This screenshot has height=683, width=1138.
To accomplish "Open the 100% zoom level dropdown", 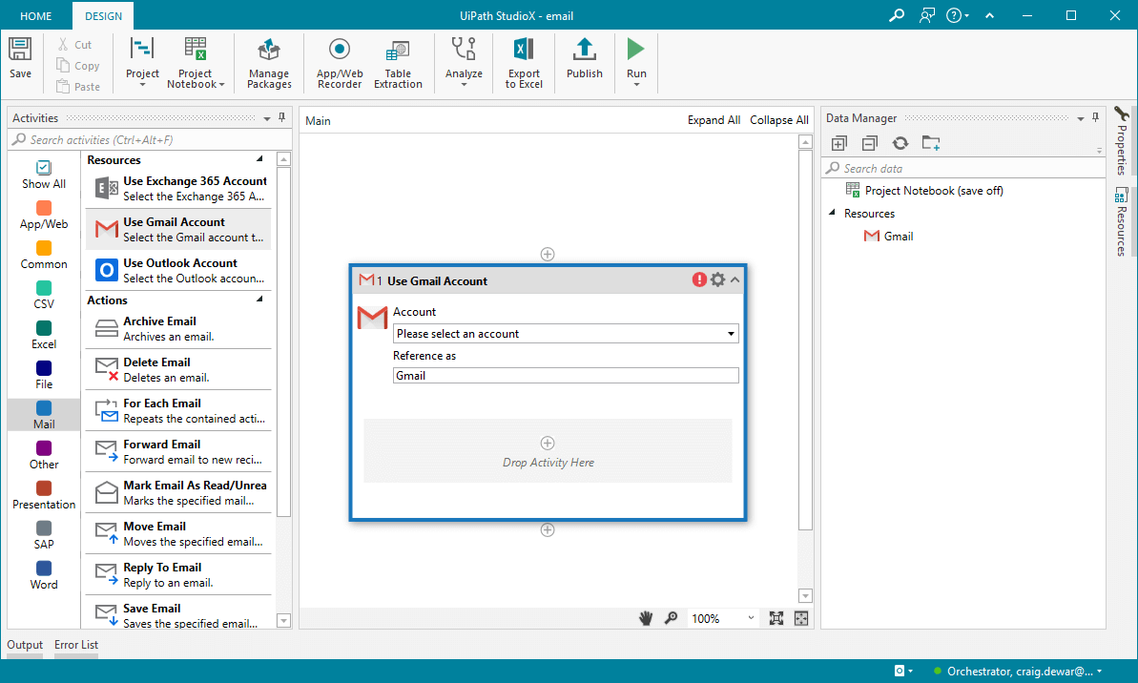I will tap(723, 618).
